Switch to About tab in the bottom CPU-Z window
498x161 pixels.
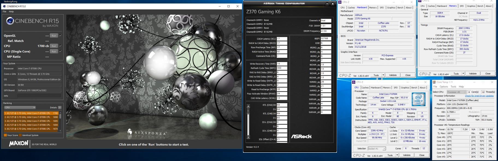pos(423,88)
